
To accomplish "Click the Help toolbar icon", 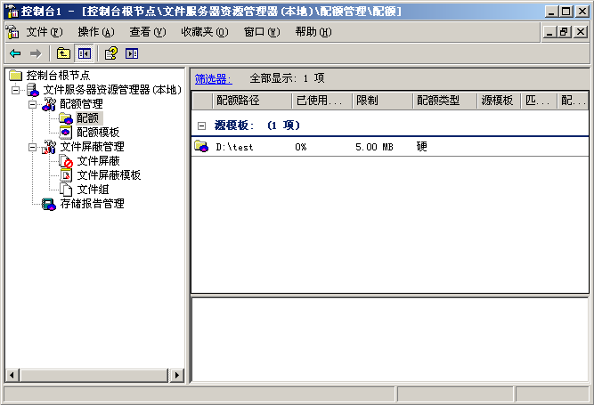I will tap(111, 53).
